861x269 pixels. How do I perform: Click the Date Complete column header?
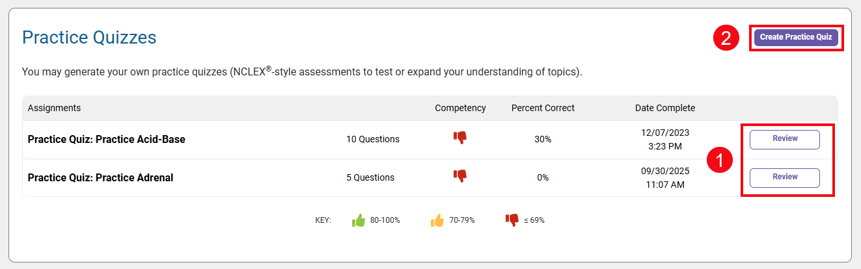[665, 108]
